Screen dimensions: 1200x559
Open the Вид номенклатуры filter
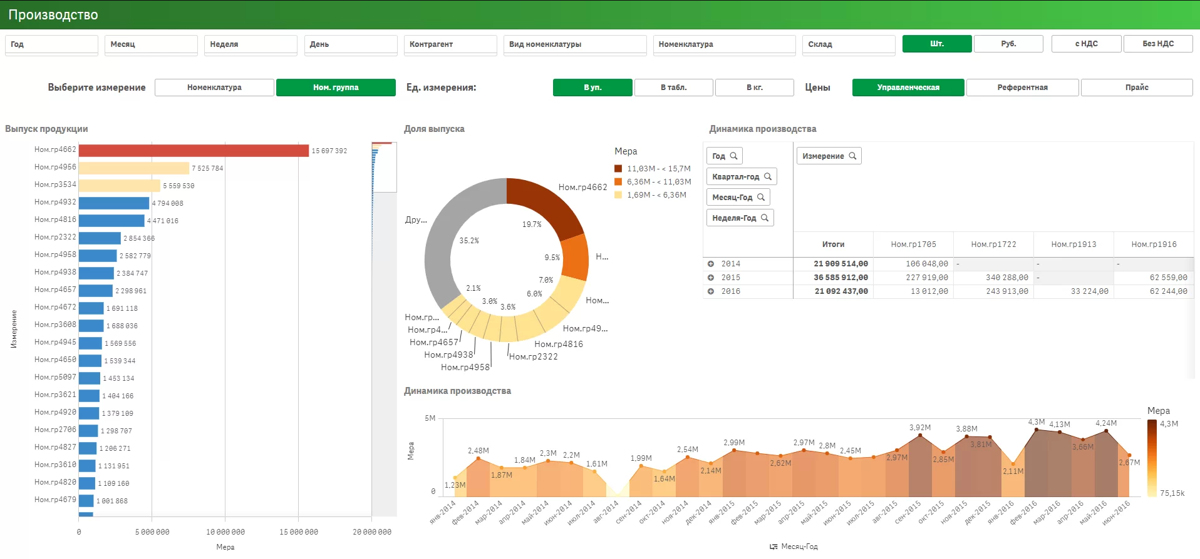[x=575, y=44]
